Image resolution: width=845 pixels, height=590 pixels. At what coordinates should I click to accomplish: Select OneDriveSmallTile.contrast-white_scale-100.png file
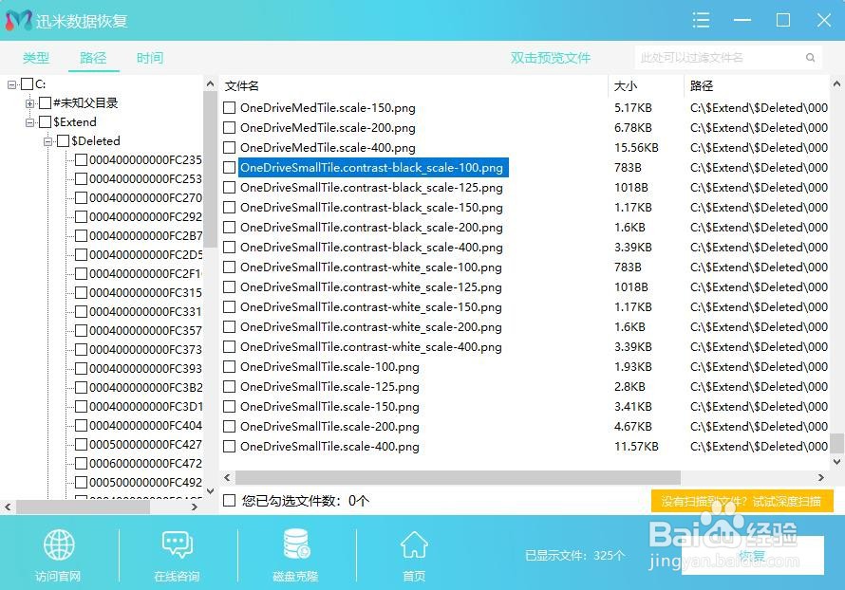point(371,267)
